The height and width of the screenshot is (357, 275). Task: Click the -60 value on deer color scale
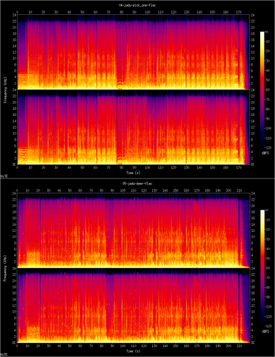tap(267, 268)
